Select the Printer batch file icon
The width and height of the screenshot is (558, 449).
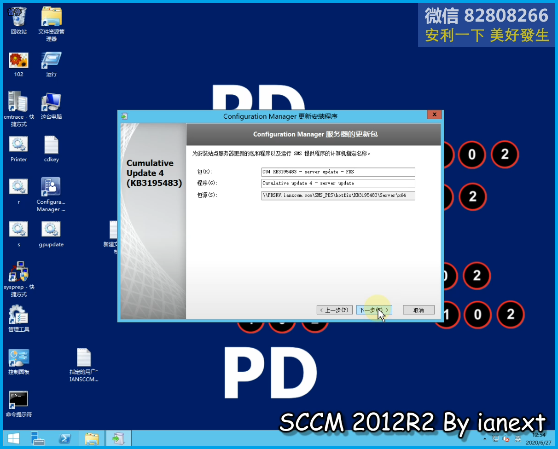coord(19,149)
